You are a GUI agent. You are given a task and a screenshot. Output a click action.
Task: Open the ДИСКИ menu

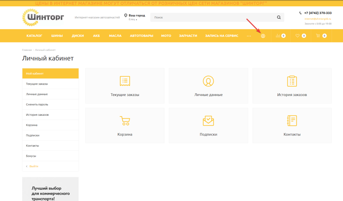tap(78, 35)
